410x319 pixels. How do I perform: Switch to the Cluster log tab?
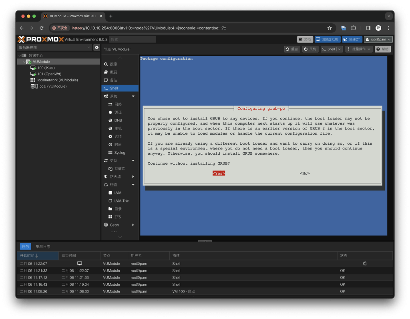(x=43, y=246)
